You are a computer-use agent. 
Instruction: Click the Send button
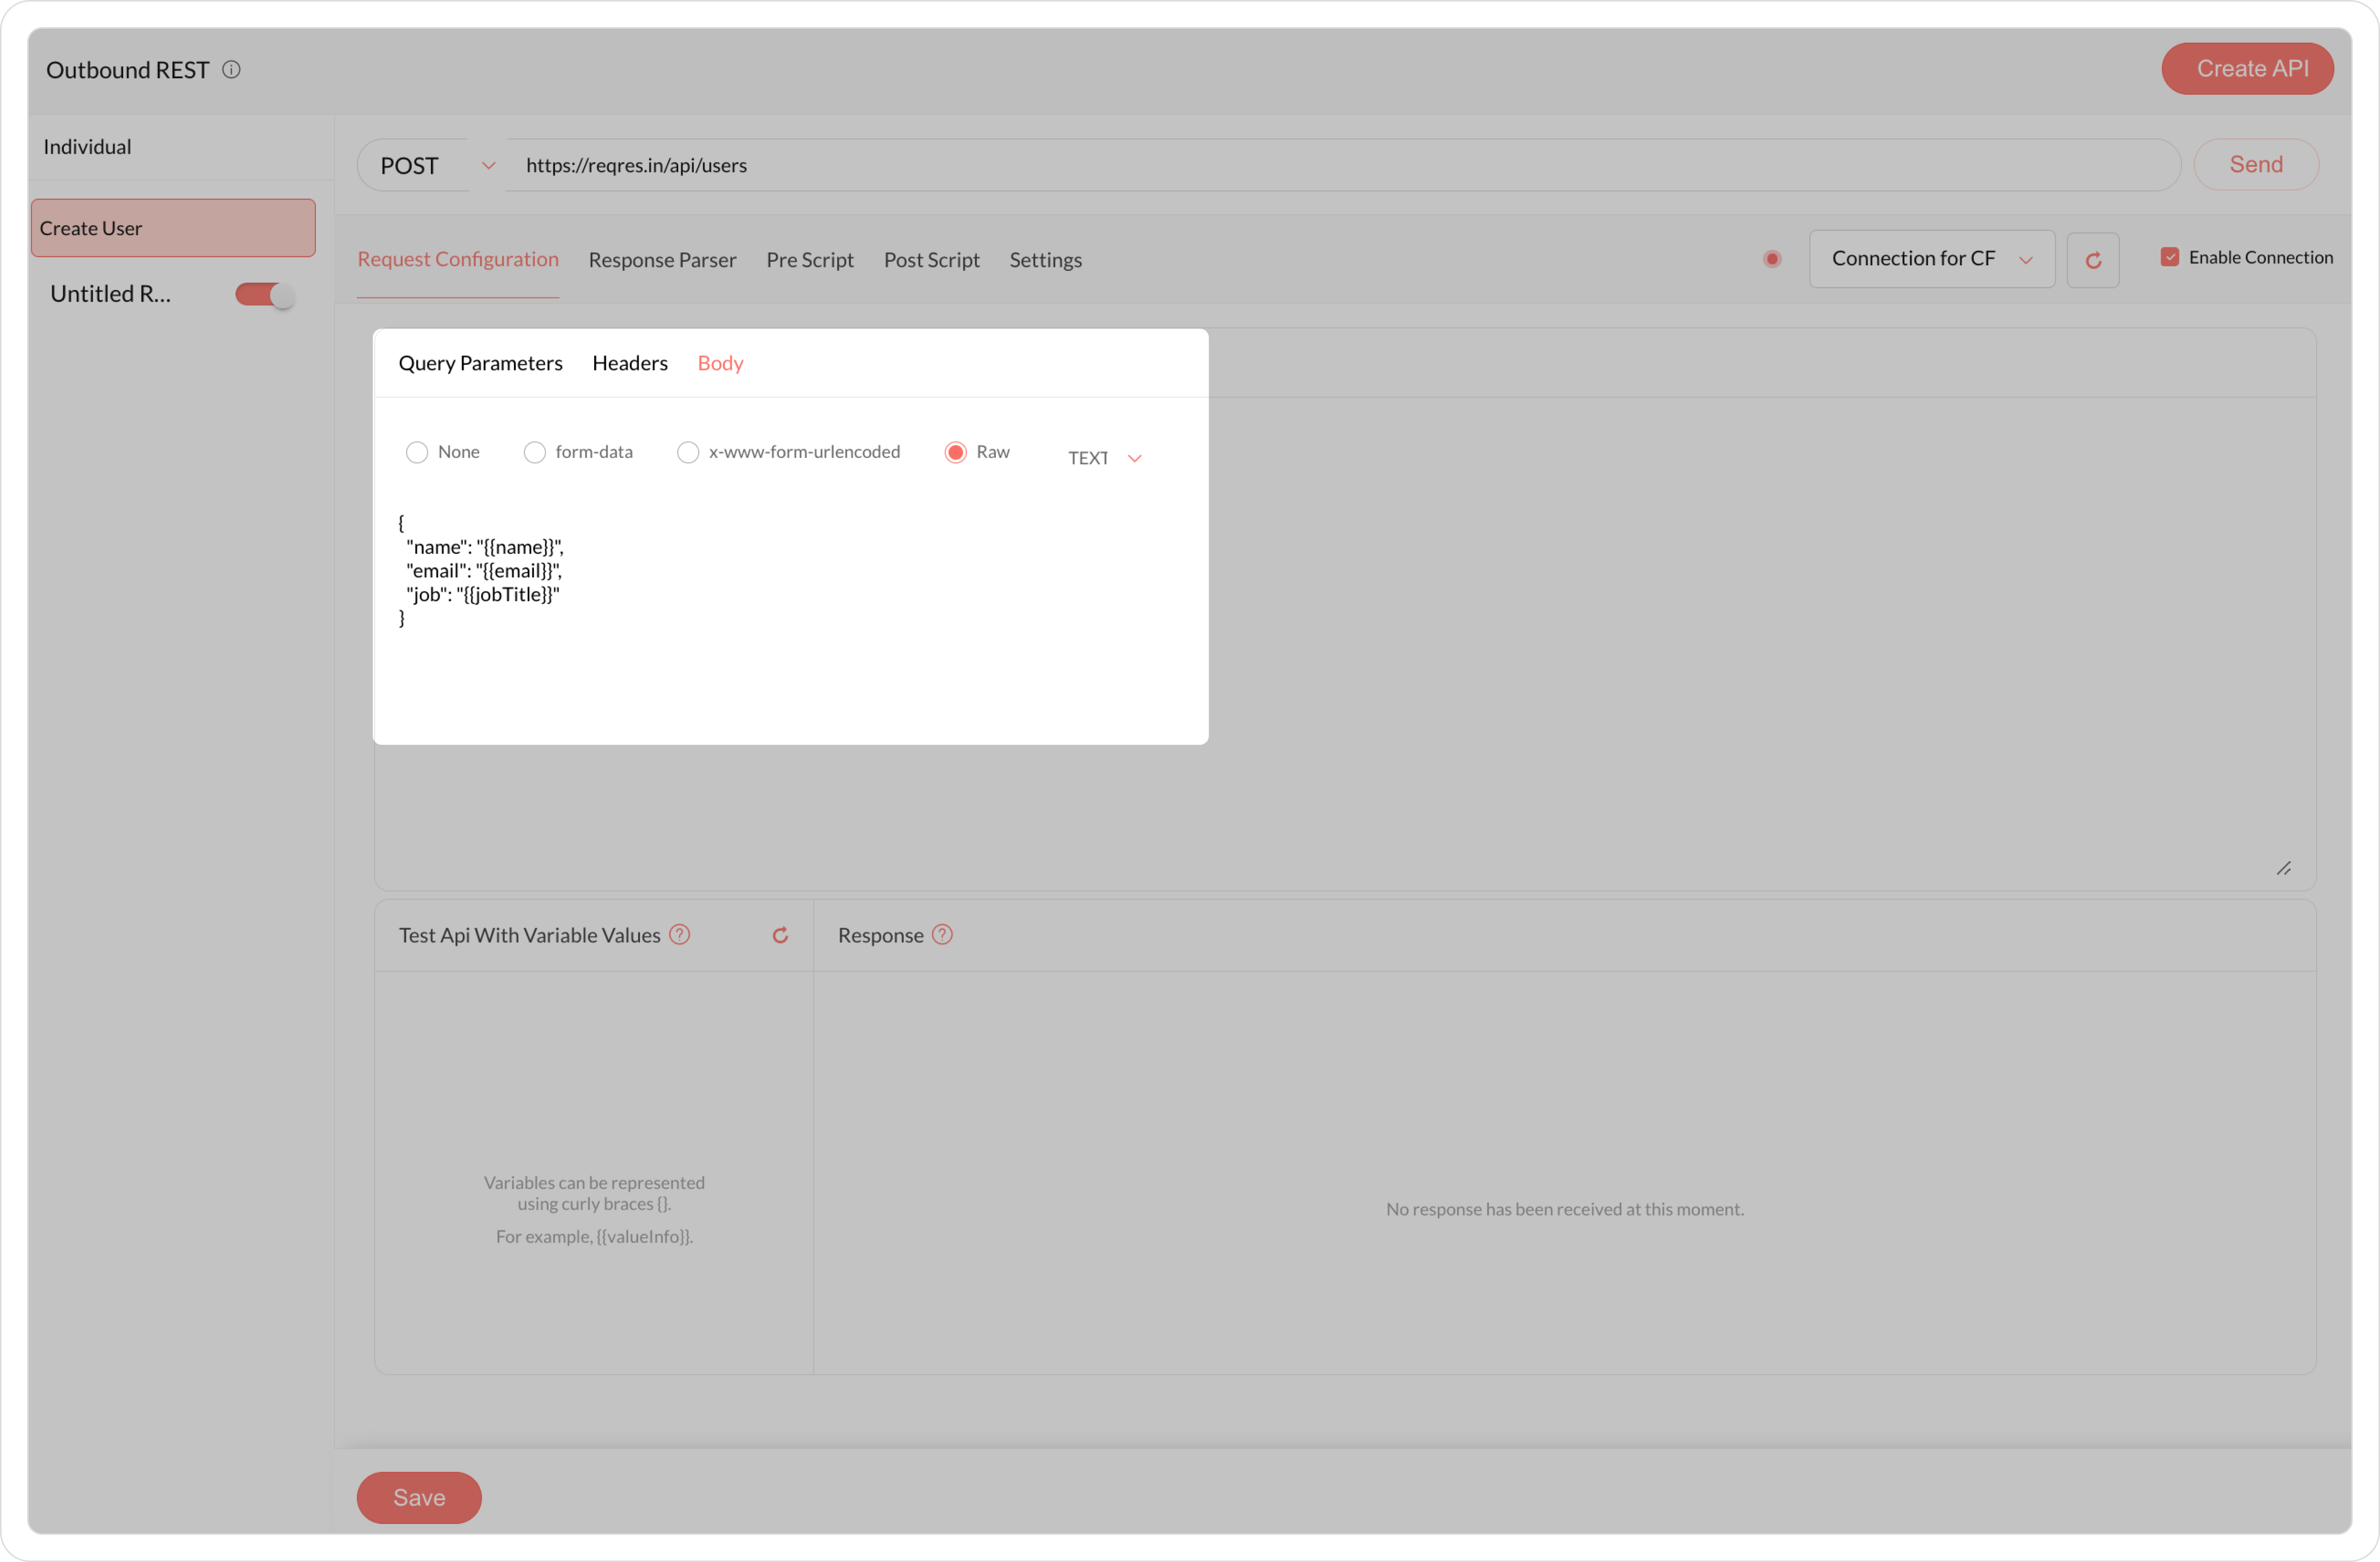pyautogui.click(x=2255, y=165)
